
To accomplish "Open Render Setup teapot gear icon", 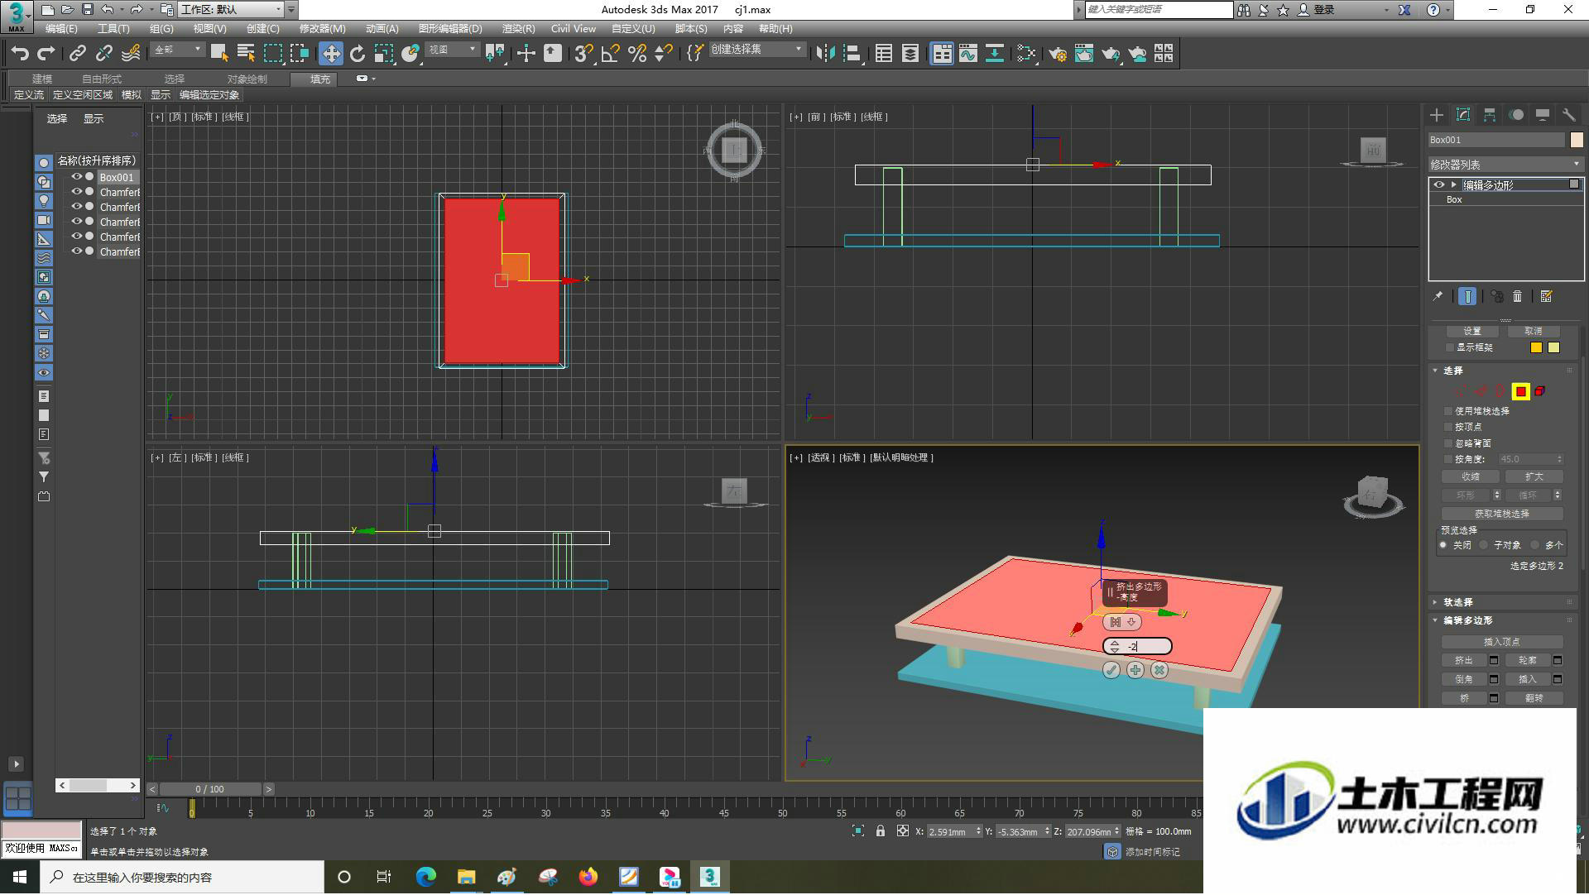I will [1058, 54].
